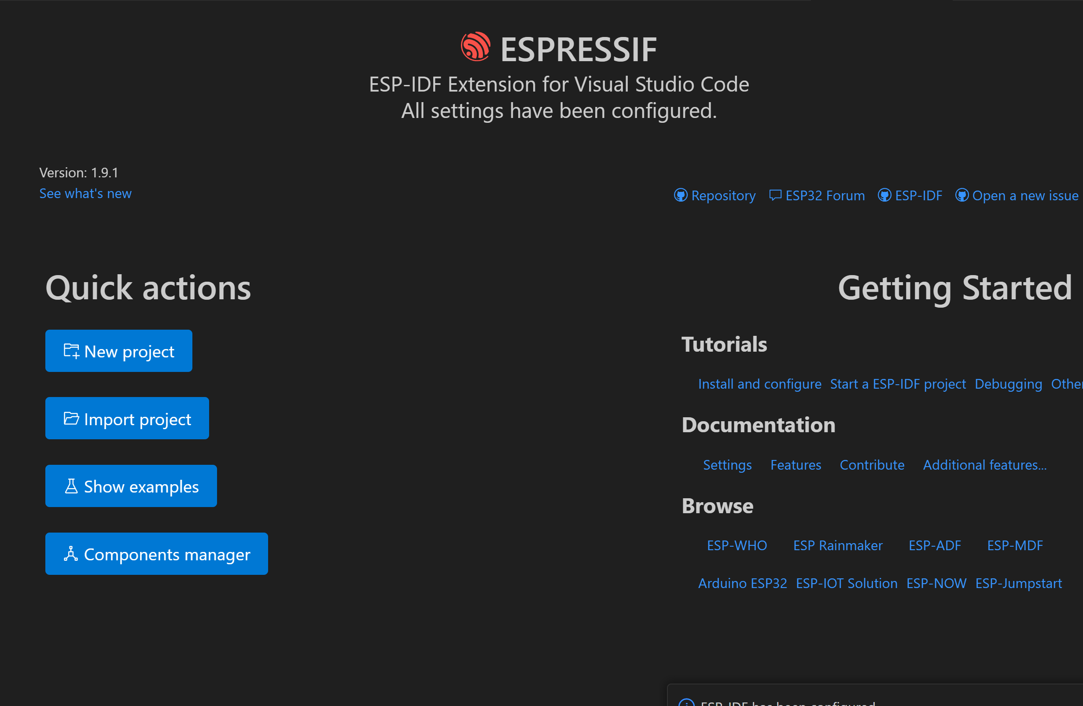
Task: Click the GitHub icon beside ESP-IDF link
Action: tap(884, 195)
